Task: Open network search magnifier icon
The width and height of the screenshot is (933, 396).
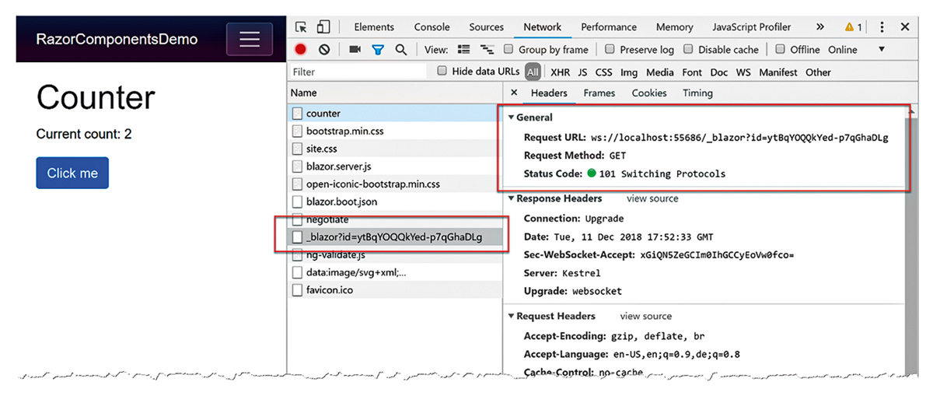Action: pyautogui.click(x=401, y=50)
